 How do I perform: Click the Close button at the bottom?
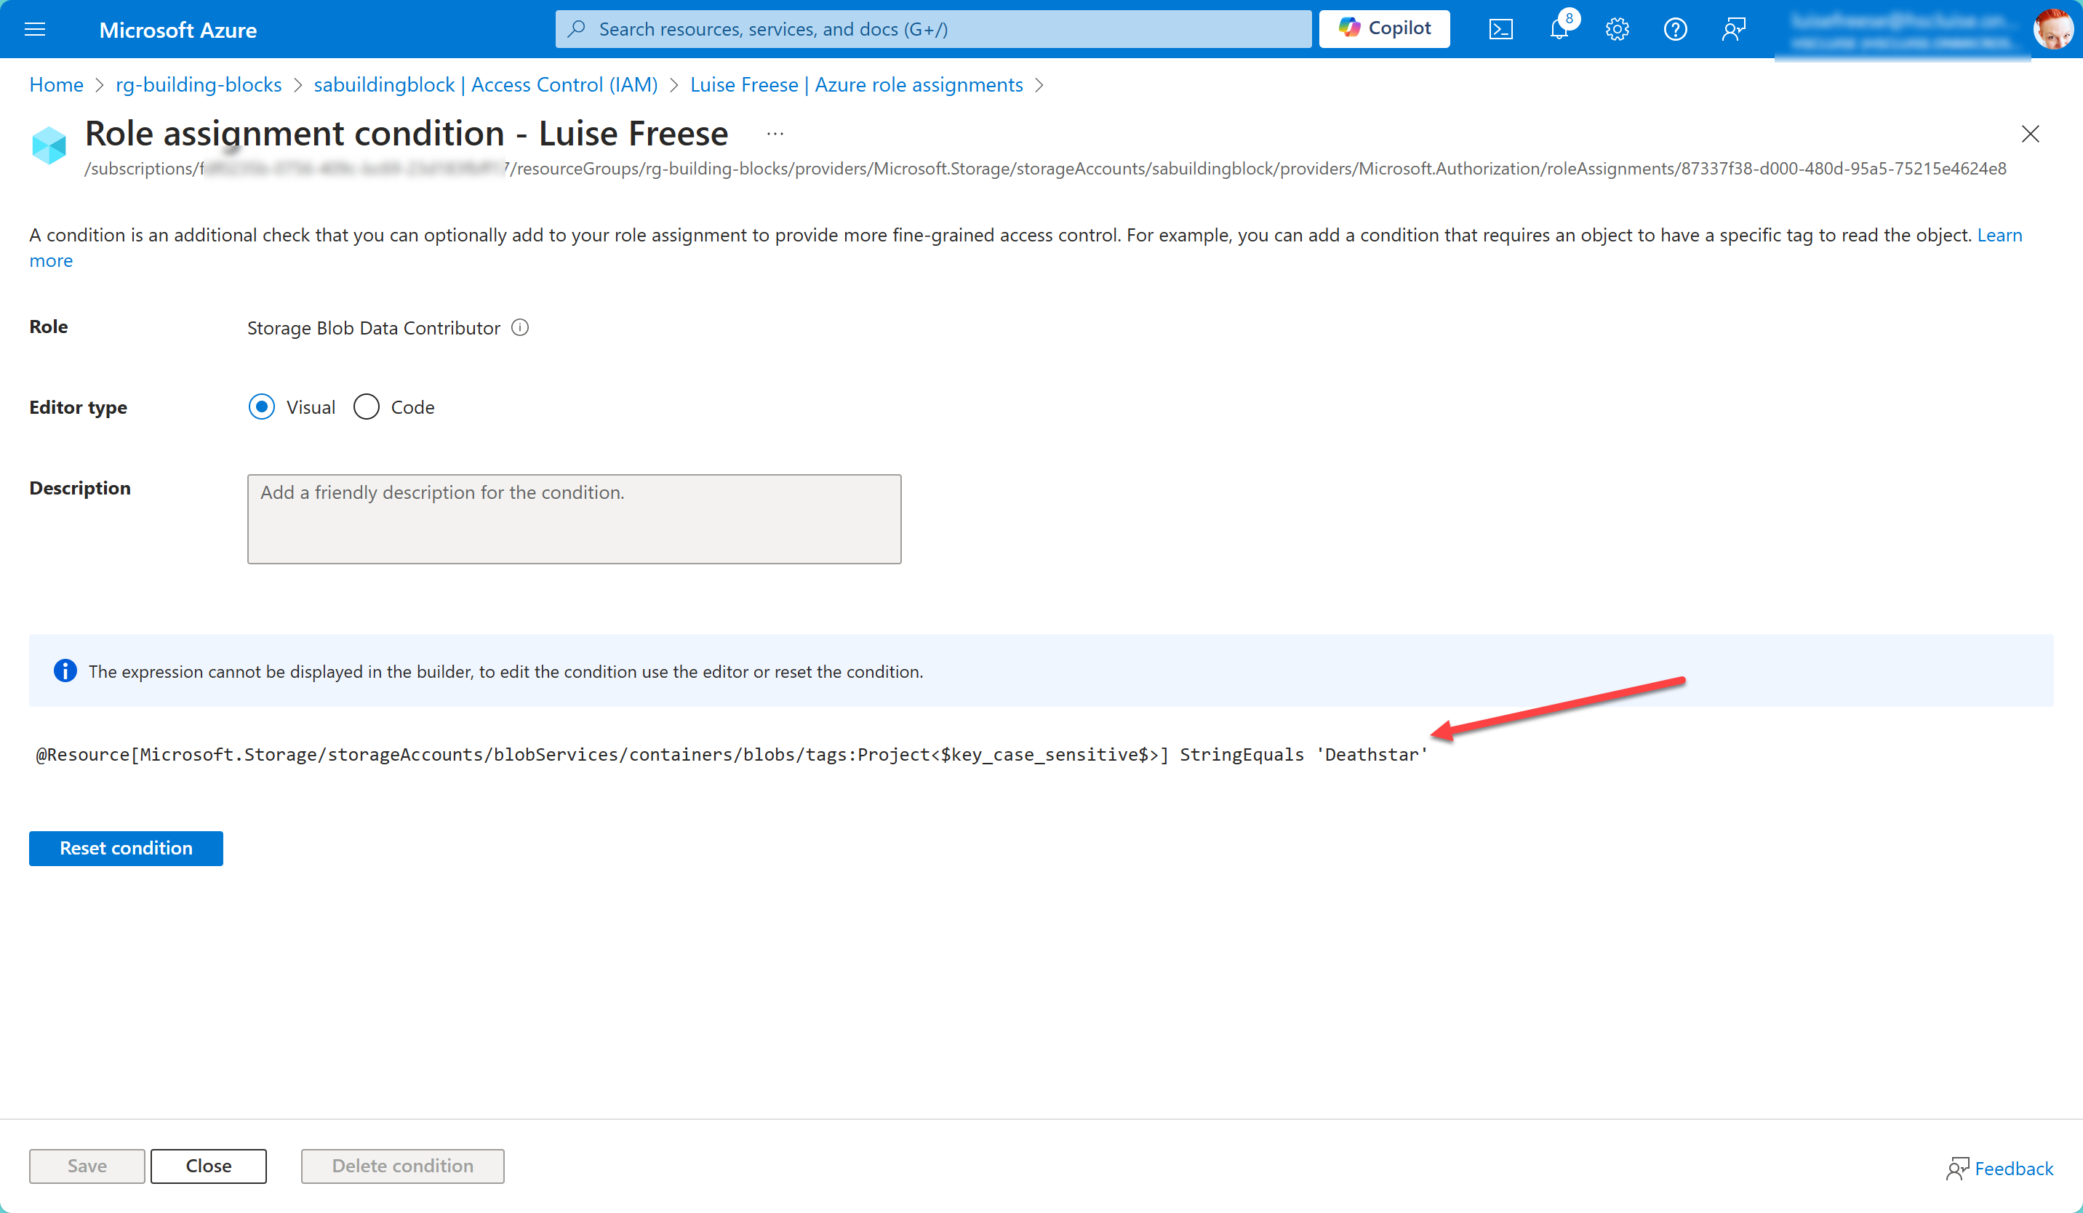(208, 1165)
